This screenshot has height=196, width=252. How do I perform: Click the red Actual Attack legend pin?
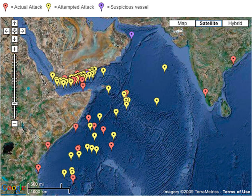tap(6, 7)
